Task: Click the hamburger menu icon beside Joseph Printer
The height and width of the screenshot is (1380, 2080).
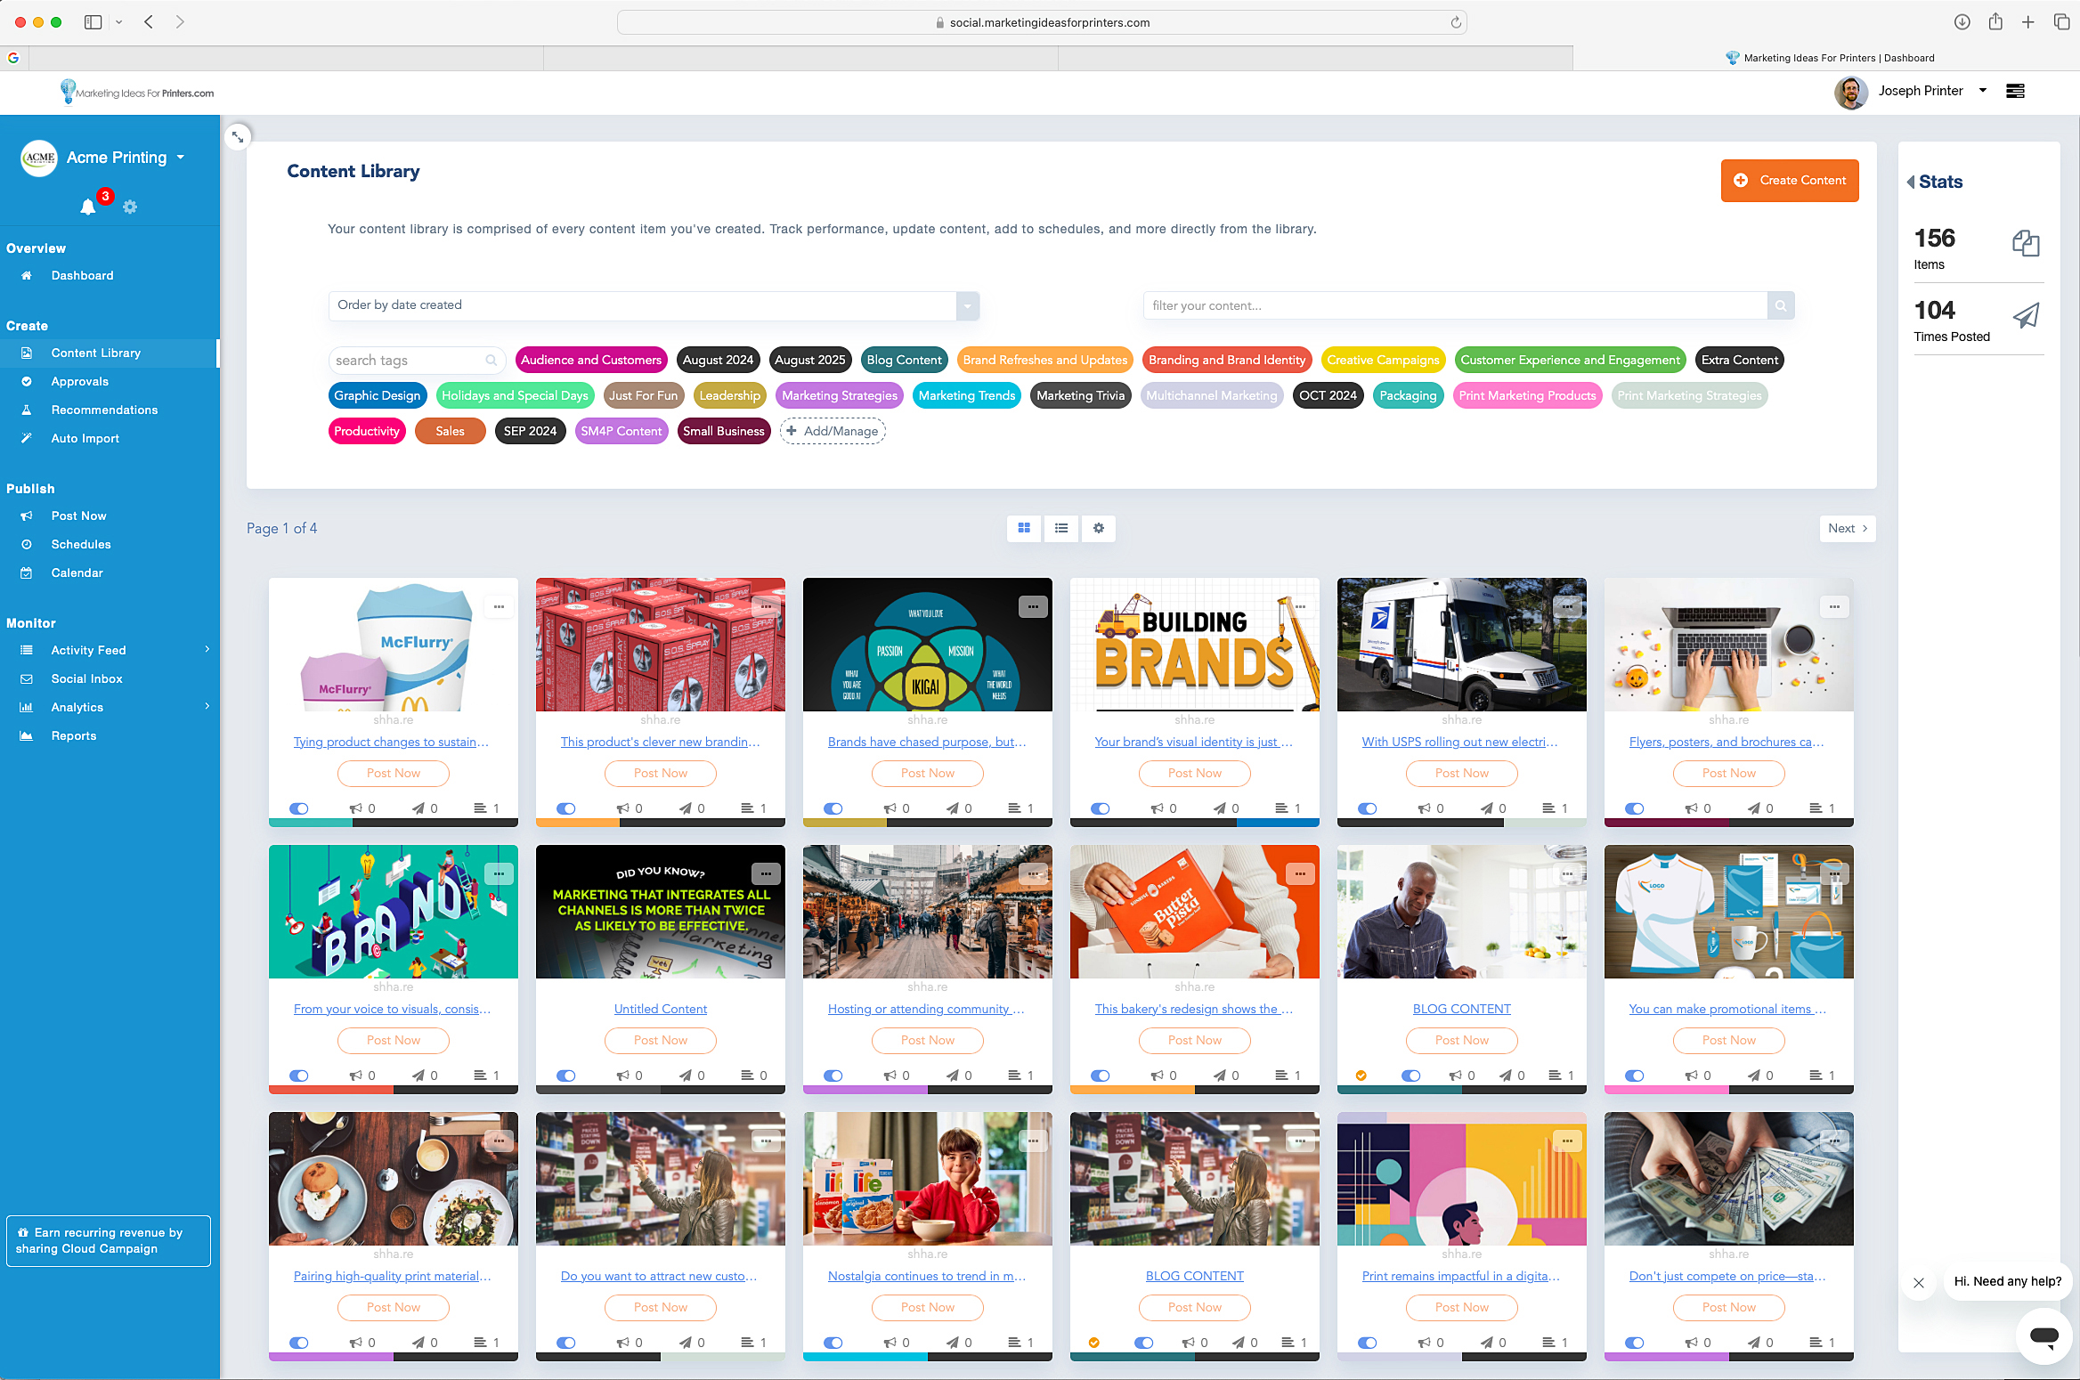Action: pos(2015,91)
